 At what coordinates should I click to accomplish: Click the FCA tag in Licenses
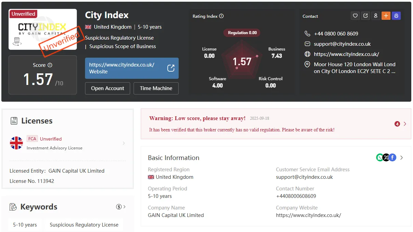(x=32, y=139)
